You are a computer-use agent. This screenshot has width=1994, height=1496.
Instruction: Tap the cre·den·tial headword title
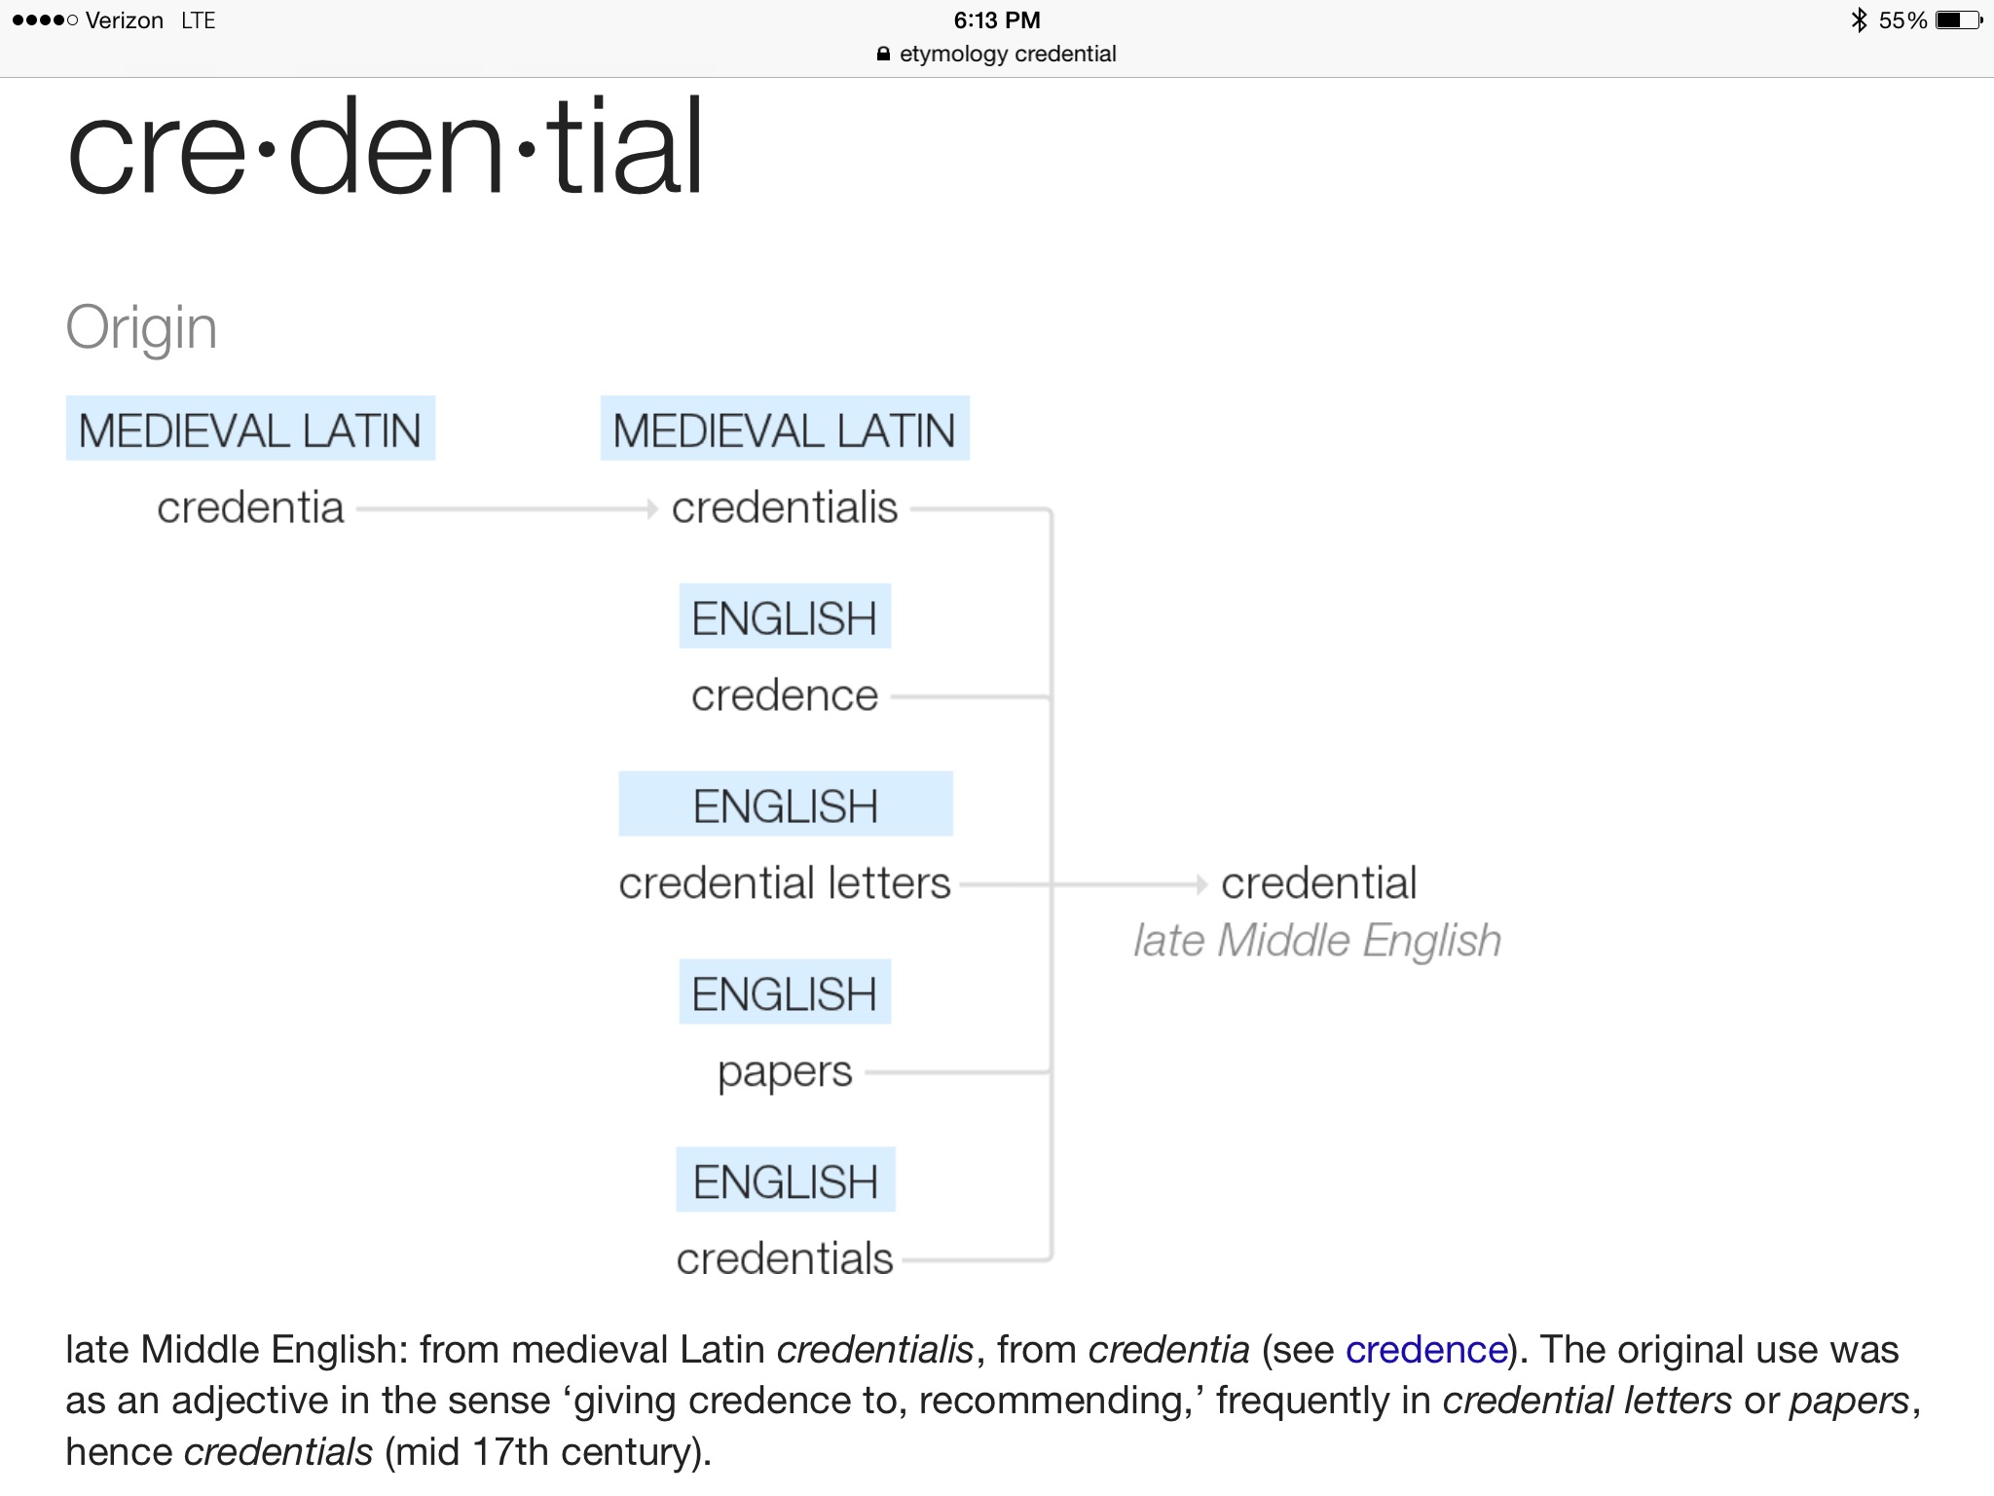point(386,148)
